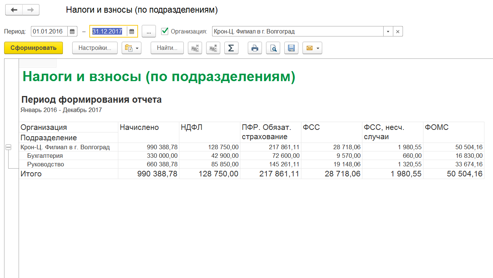The image size is (493, 278).
Task: Open the period selection ellipsis button
Action: (149, 32)
